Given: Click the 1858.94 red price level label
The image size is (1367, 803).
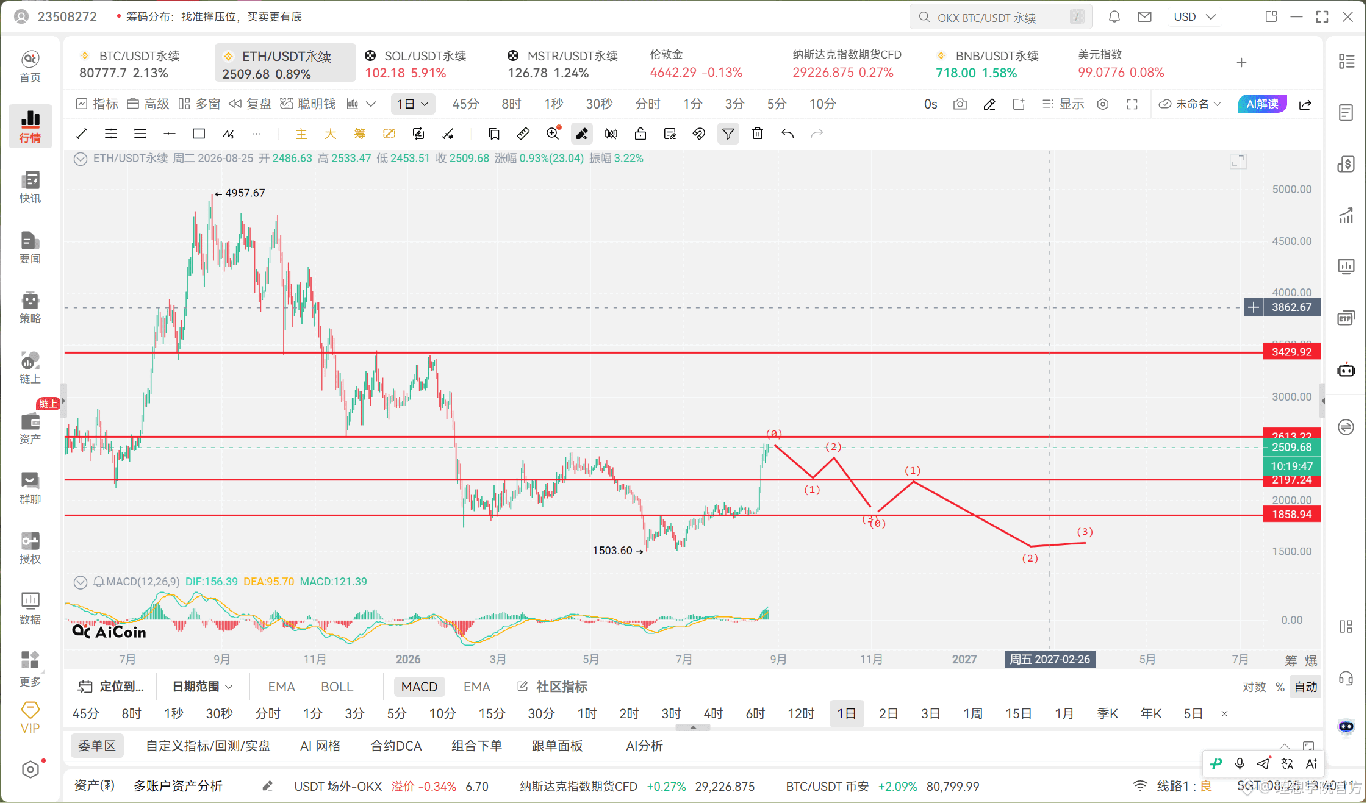Looking at the screenshot, I should [1291, 514].
